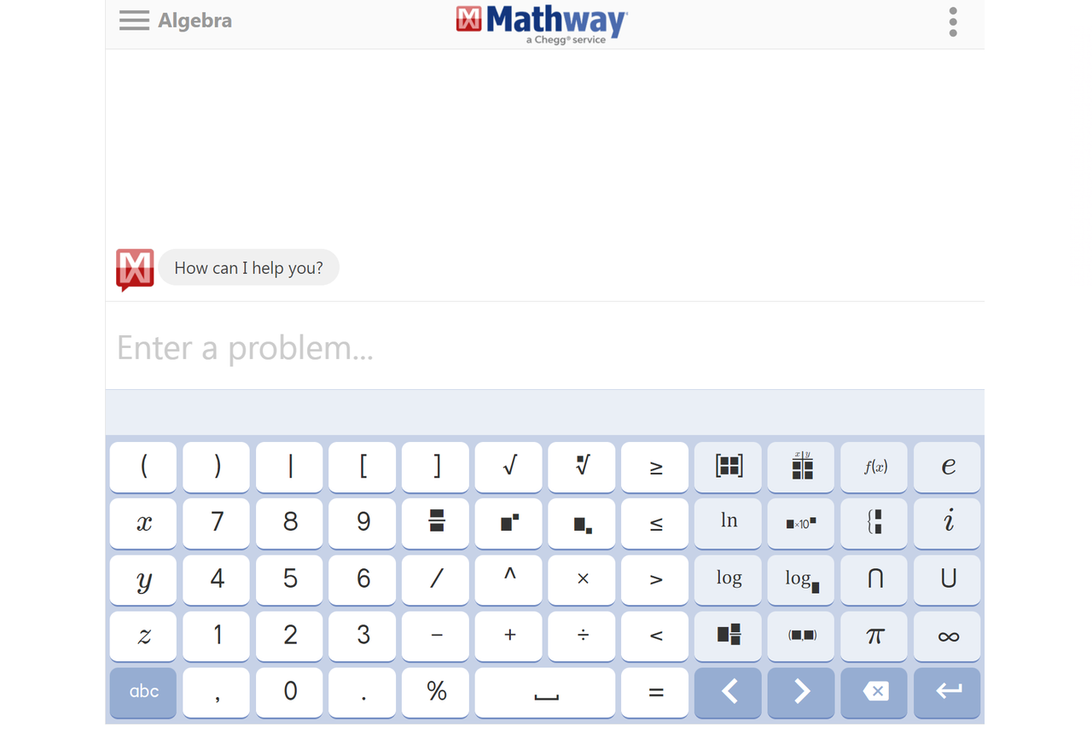
Task: Click the backspace delete key
Action: pos(874,693)
